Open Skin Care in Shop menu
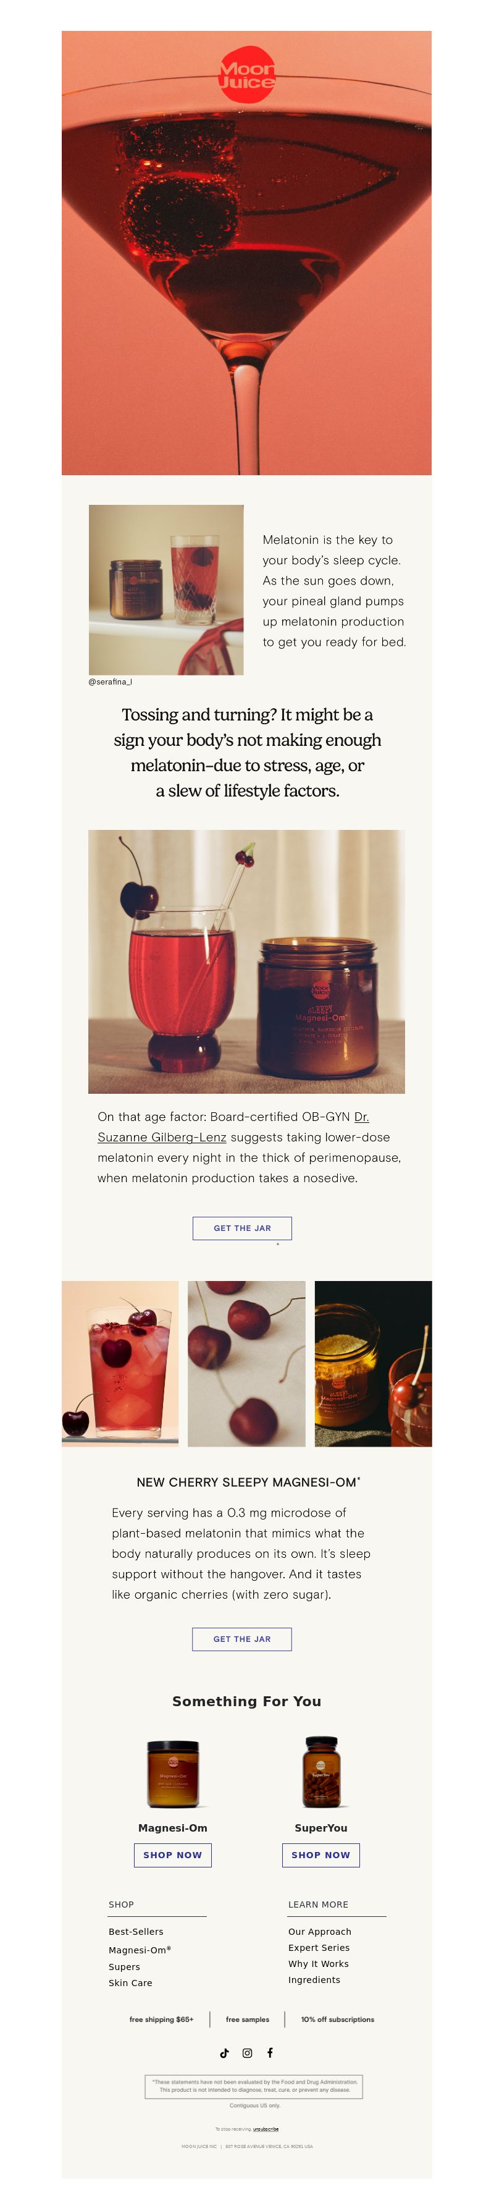The height and width of the screenshot is (2203, 494). pos(130,1982)
